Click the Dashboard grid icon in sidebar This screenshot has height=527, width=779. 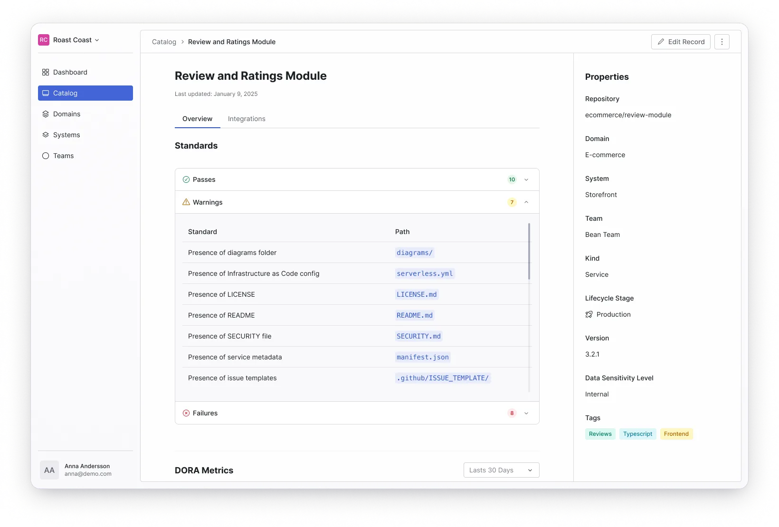(x=46, y=72)
